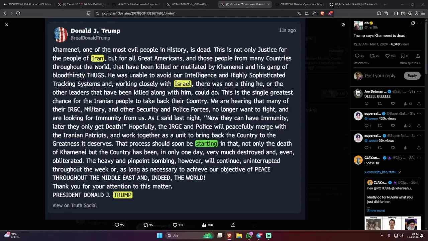Switch to the Multi TV browser tab
The width and height of the screenshot is (428, 241).
pyautogui.click(x=136, y=4)
